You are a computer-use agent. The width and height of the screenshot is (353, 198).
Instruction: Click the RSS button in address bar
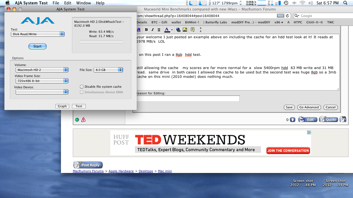280,16
